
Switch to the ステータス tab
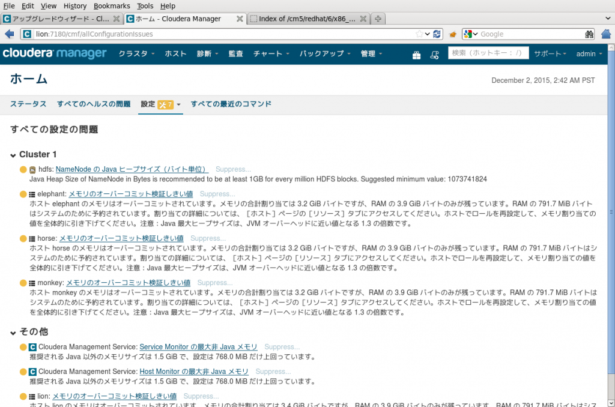point(28,104)
